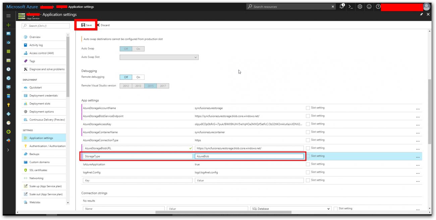Select Remote Visual Studio version 2017

(163, 86)
